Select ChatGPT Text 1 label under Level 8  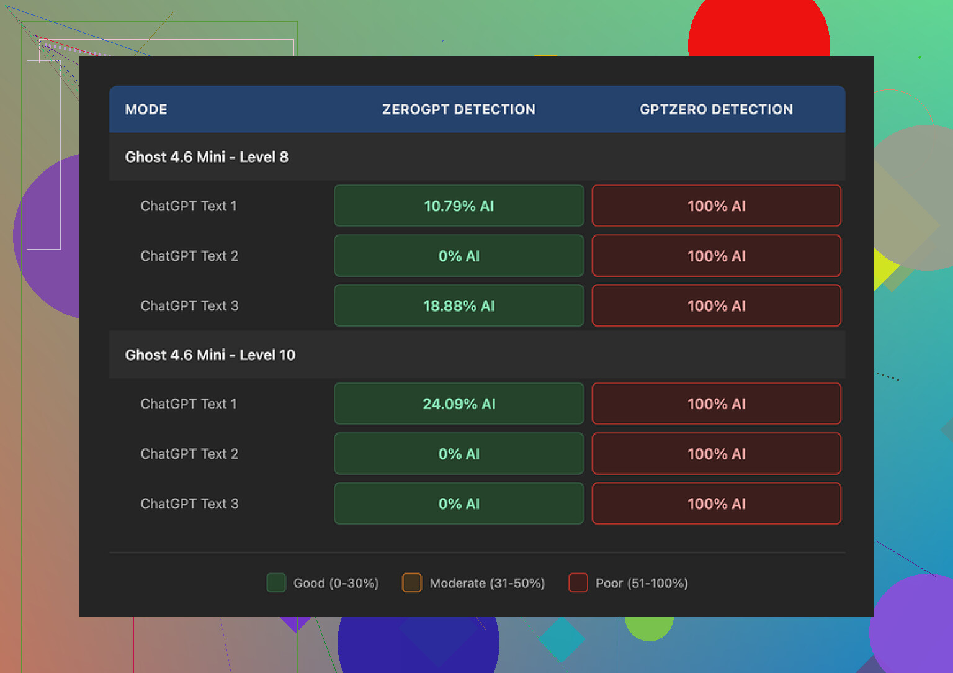189,206
